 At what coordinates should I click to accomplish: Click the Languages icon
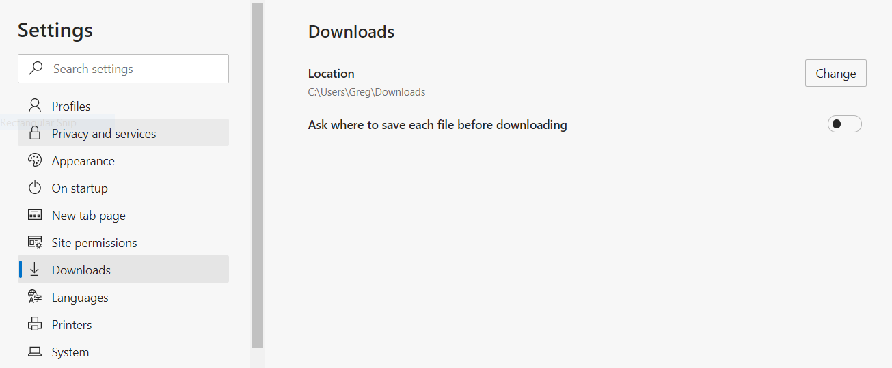(34, 297)
